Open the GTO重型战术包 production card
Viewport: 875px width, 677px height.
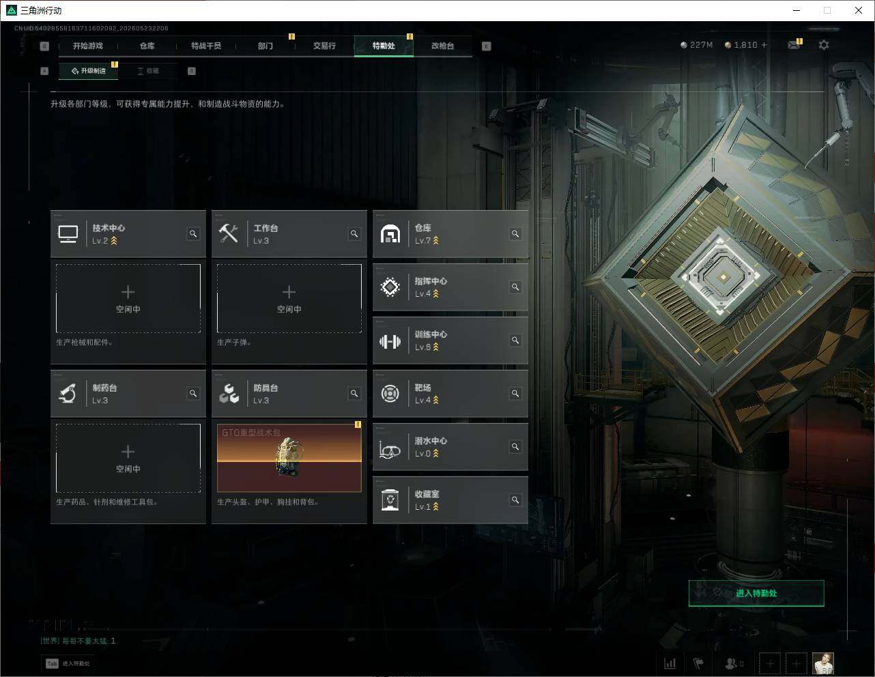[x=289, y=458]
